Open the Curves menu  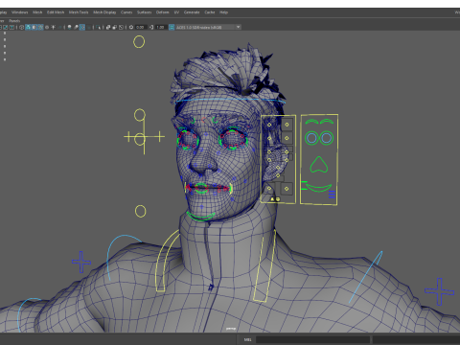(126, 12)
